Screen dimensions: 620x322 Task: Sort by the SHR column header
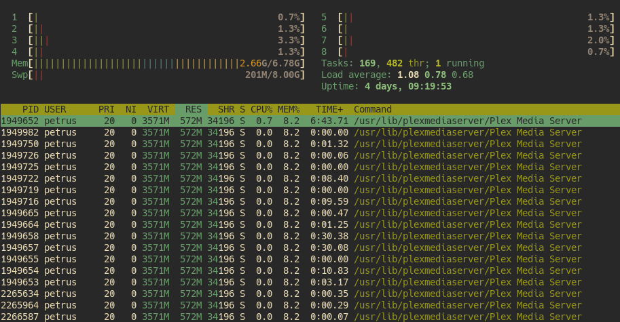tap(226, 109)
